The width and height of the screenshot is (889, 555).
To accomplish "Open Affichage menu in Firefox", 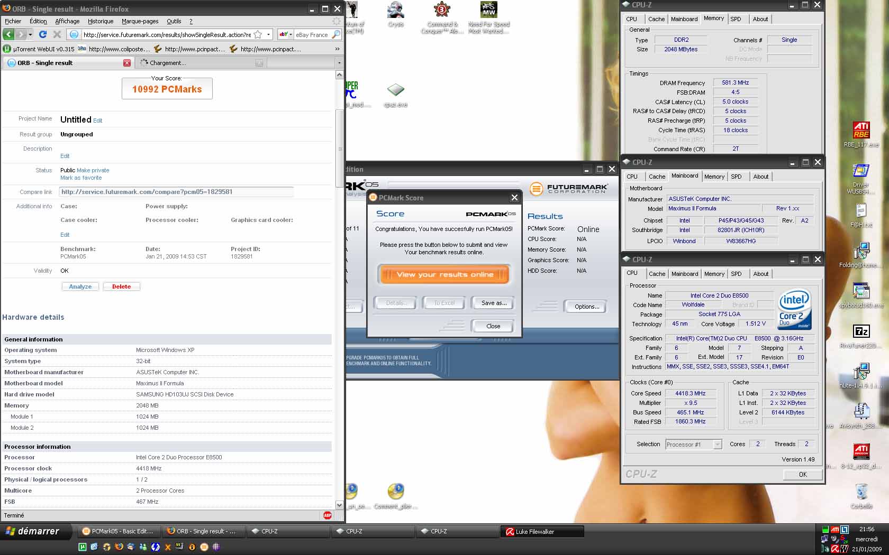I will tap(67, 21).
